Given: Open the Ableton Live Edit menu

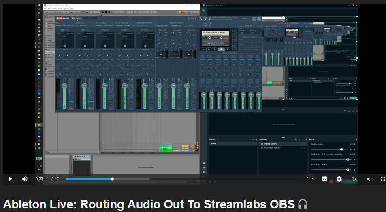Looking at the screenshot, I should pyautogui.click(x=49, y=8).
